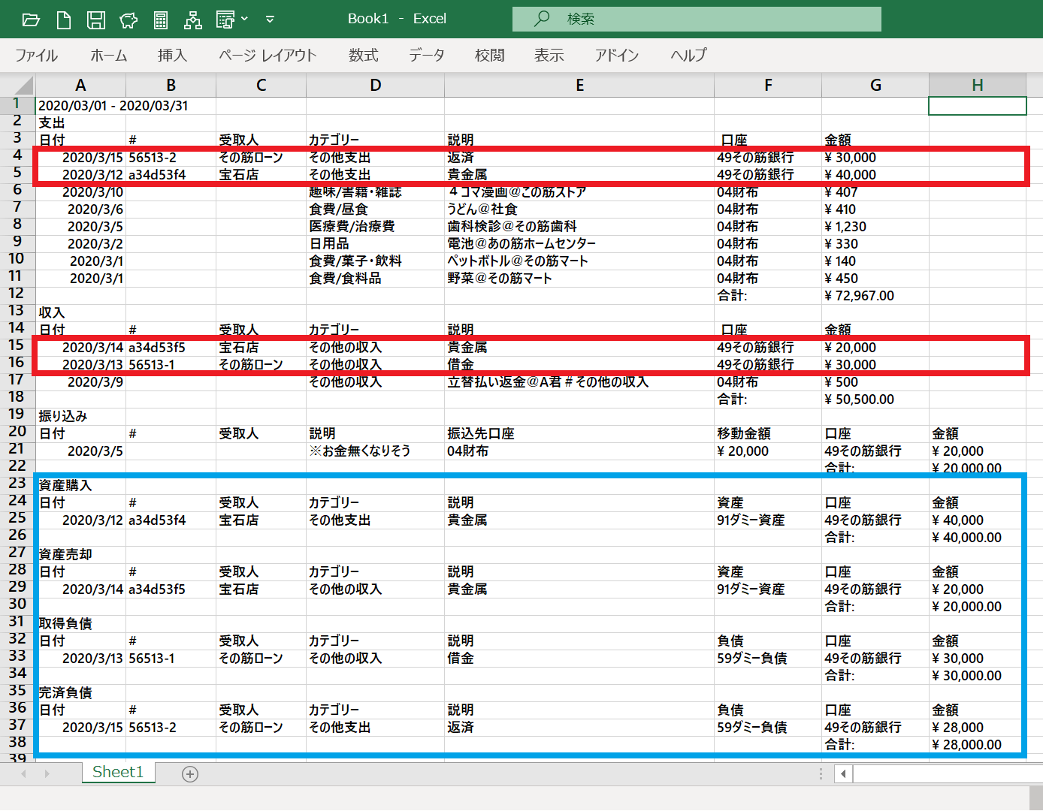
Task: Click the Open folder icon
Action: (x=31, y=20)
